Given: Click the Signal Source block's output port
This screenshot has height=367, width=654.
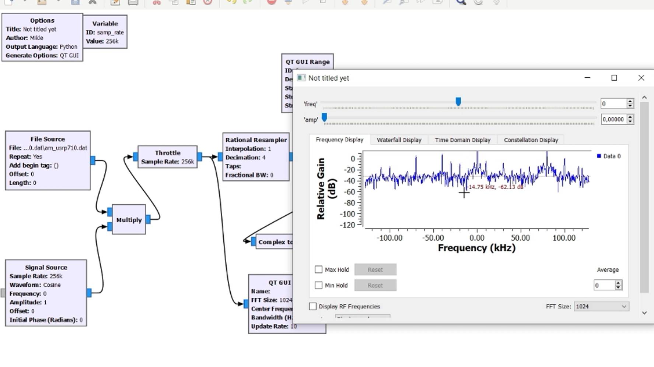Looking at the screenshot, I should pyautogui.click(x=89, y=293).
